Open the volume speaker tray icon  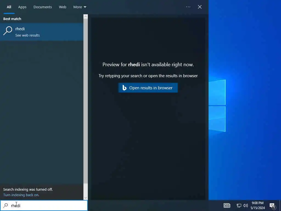tap(246, 206)
